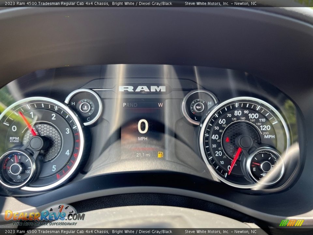313x235 pixels.
Task: Click the DealerRevs.com logo
Action: [45, 216]
